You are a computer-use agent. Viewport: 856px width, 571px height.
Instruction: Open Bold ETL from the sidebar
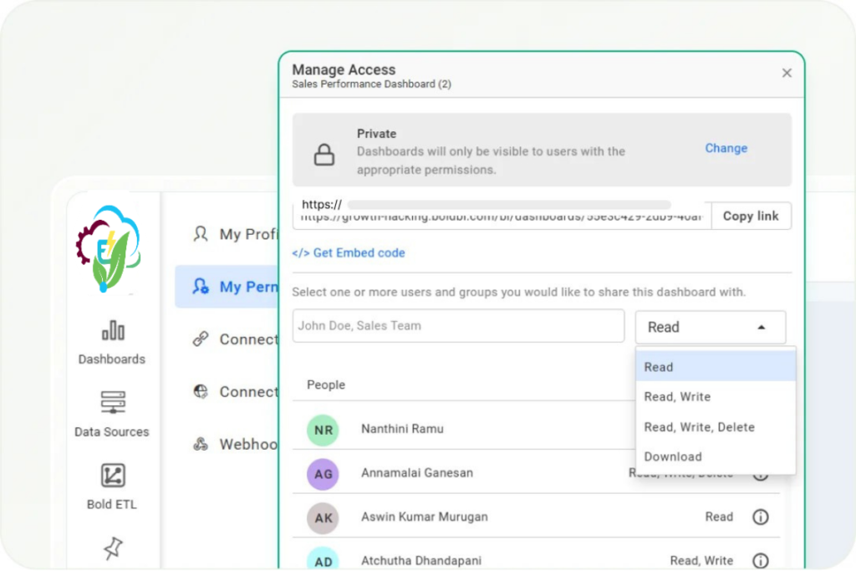tap(112, 476)
